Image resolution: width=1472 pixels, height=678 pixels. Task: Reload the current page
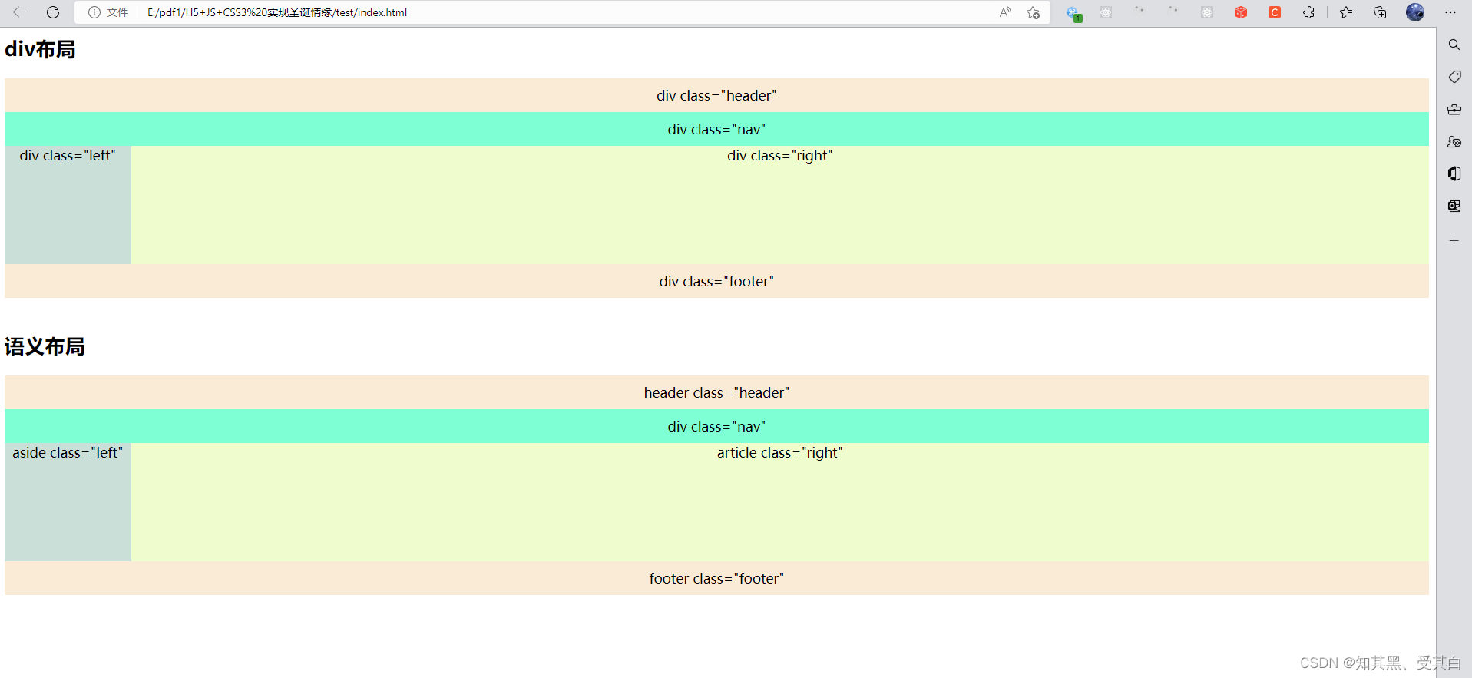tap(53, 12)
